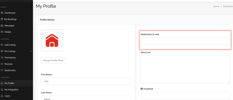Screen dimensions: 233x100
Task: Click the Facebook field label
Action: [x=148, y=89]
